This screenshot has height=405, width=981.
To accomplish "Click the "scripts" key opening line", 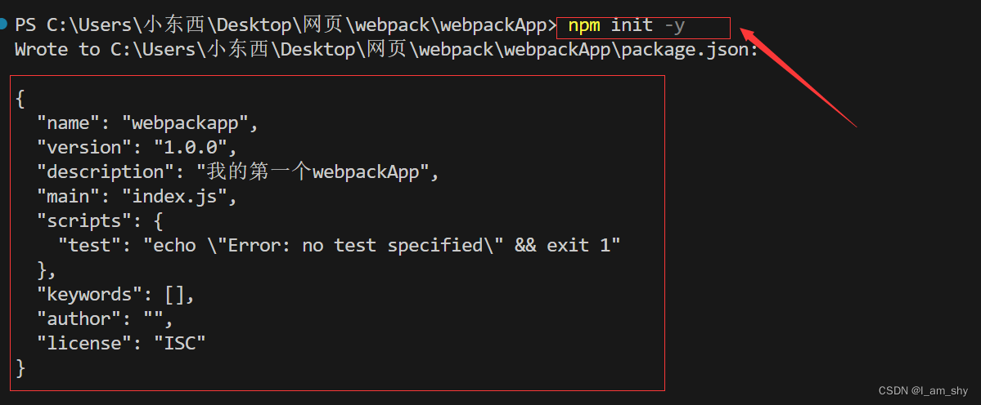I will 100,221.
